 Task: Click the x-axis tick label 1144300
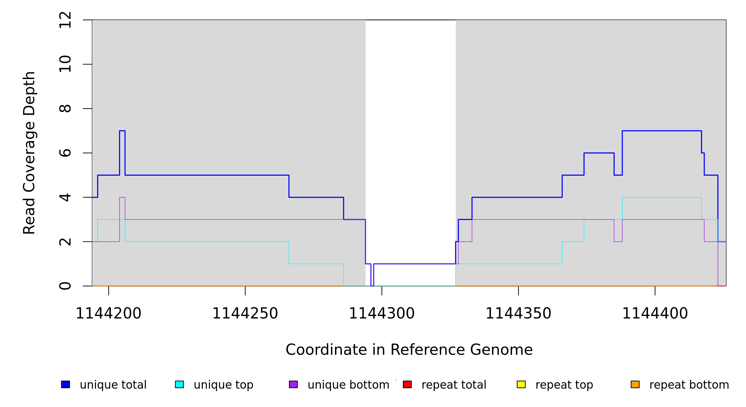point(382,313)
